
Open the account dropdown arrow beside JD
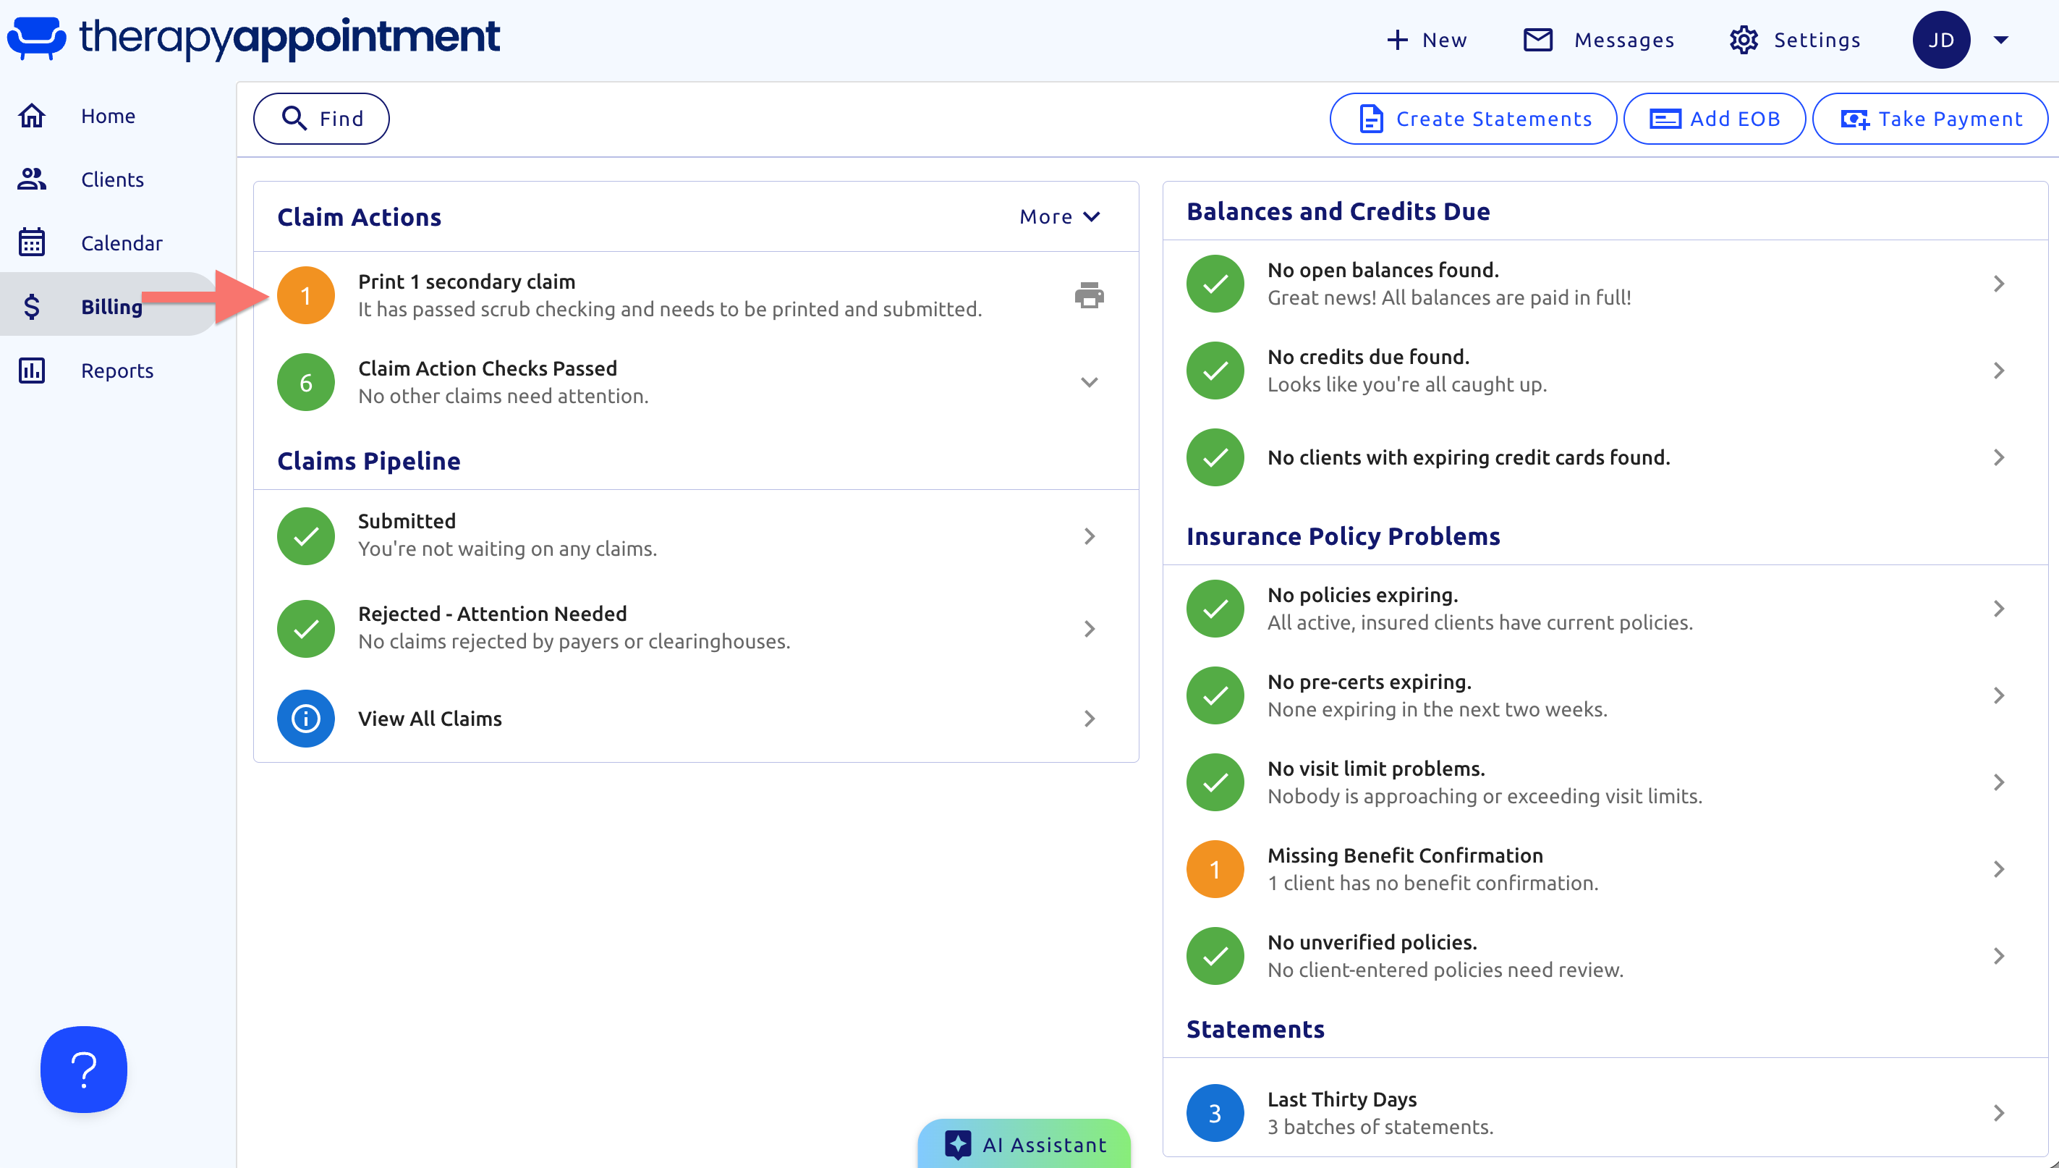click(x=2001, y=40)
